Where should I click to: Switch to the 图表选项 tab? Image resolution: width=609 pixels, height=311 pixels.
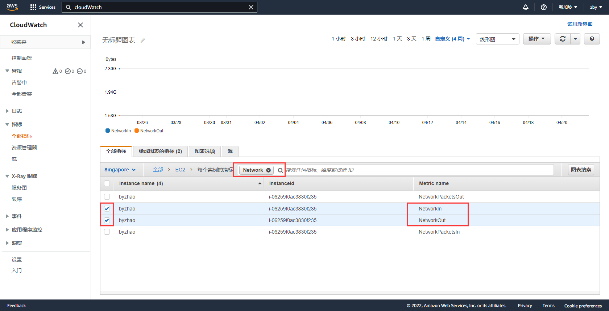[205, 151]
